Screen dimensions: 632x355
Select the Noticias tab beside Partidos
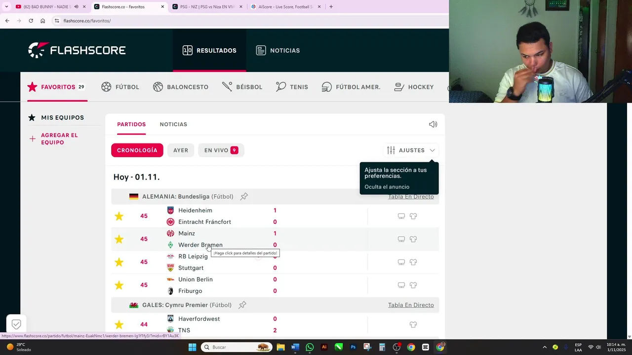point(173,124)
